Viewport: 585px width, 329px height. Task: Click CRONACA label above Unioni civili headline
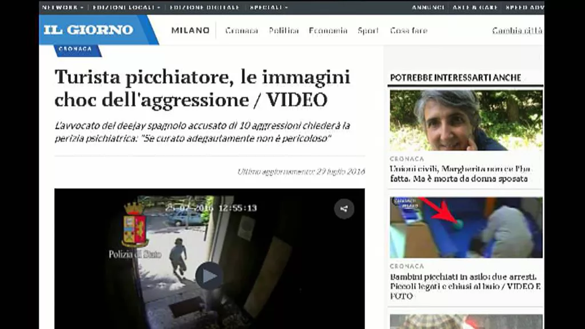point(407,159)
